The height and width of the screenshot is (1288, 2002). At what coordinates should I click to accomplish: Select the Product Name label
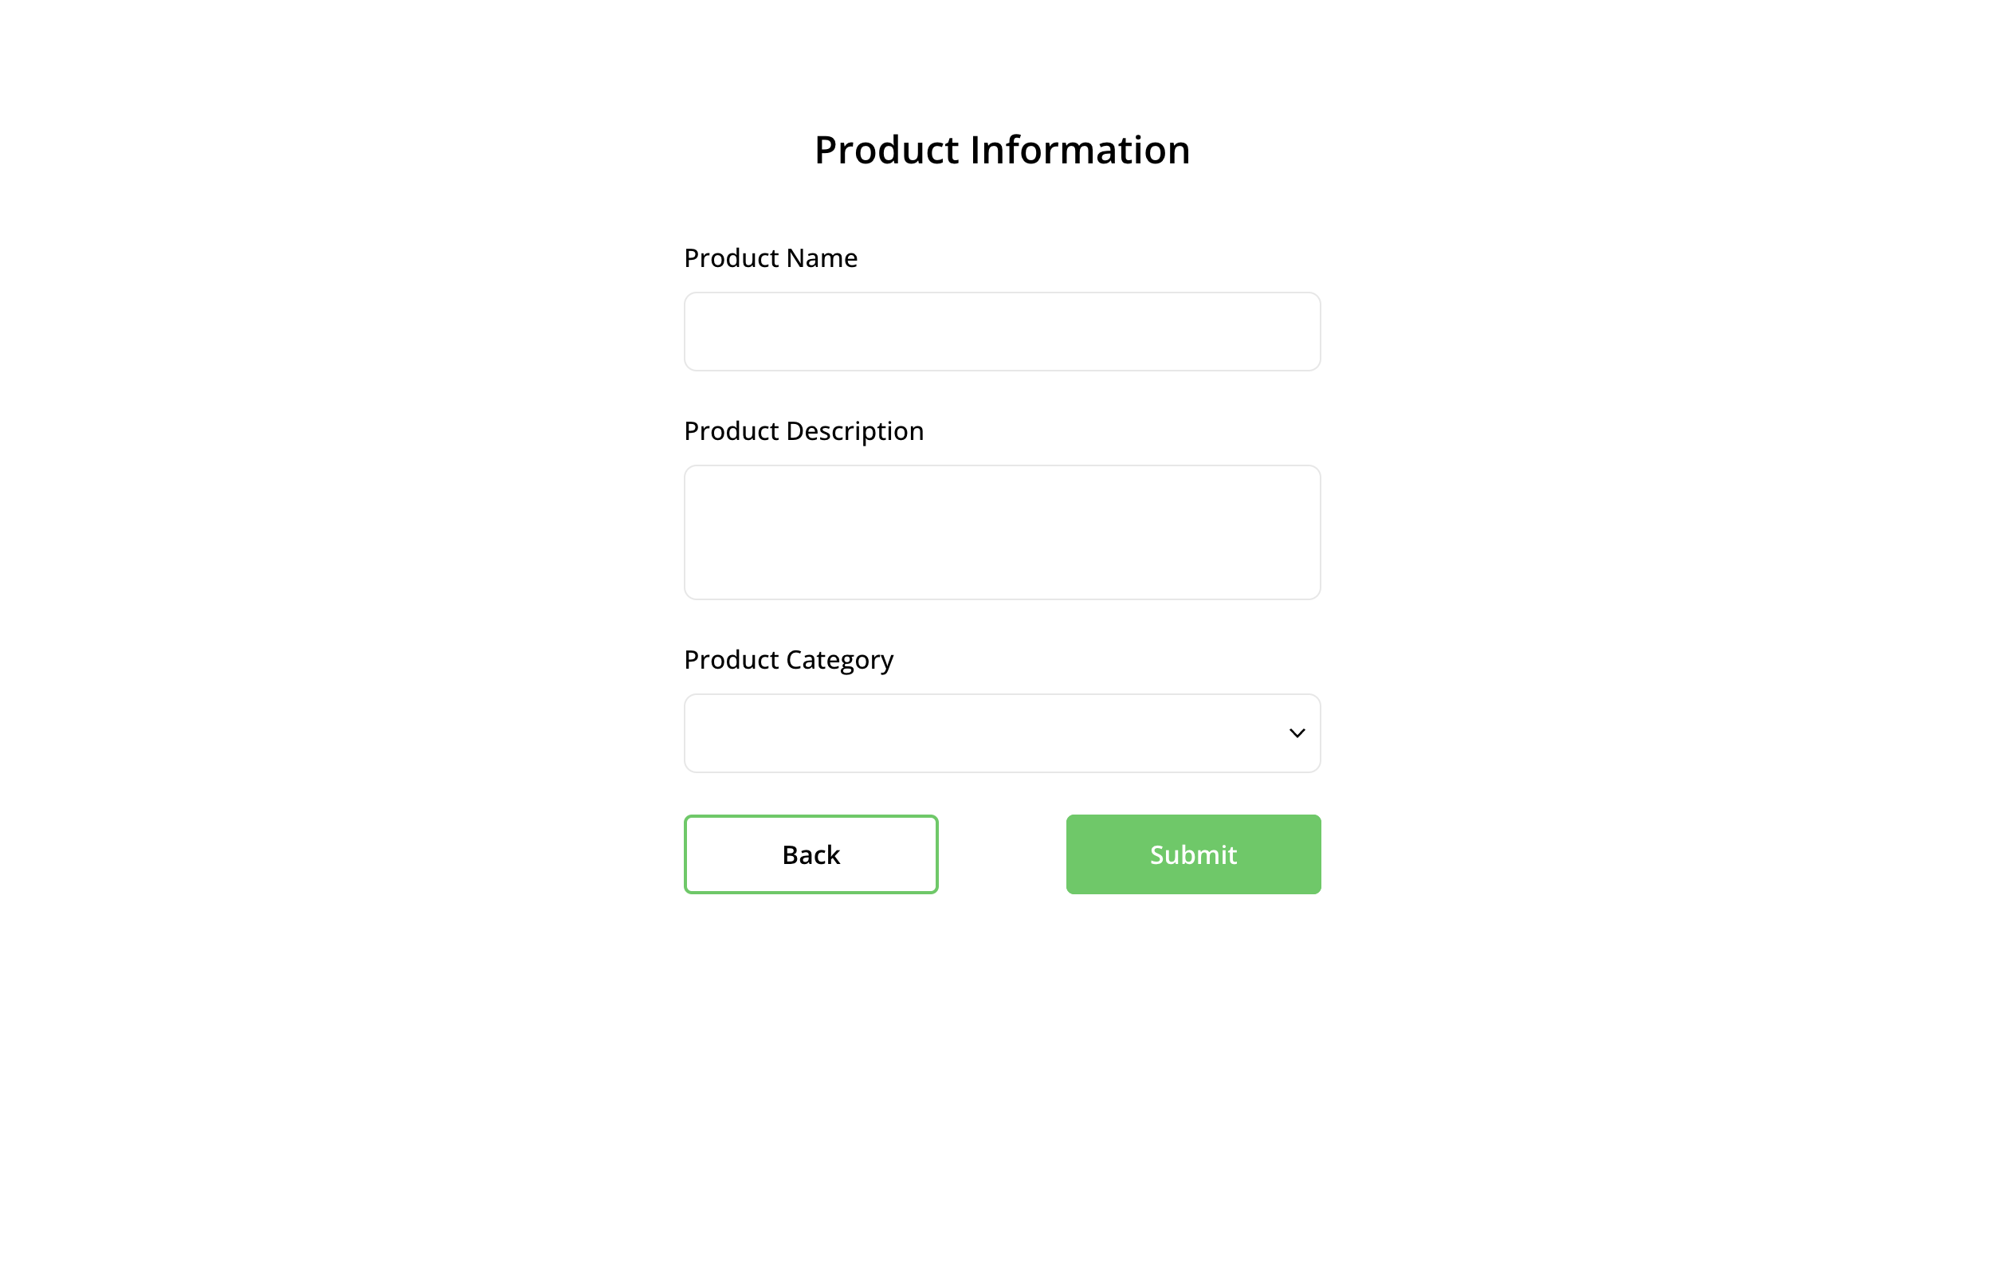(769, 257)
